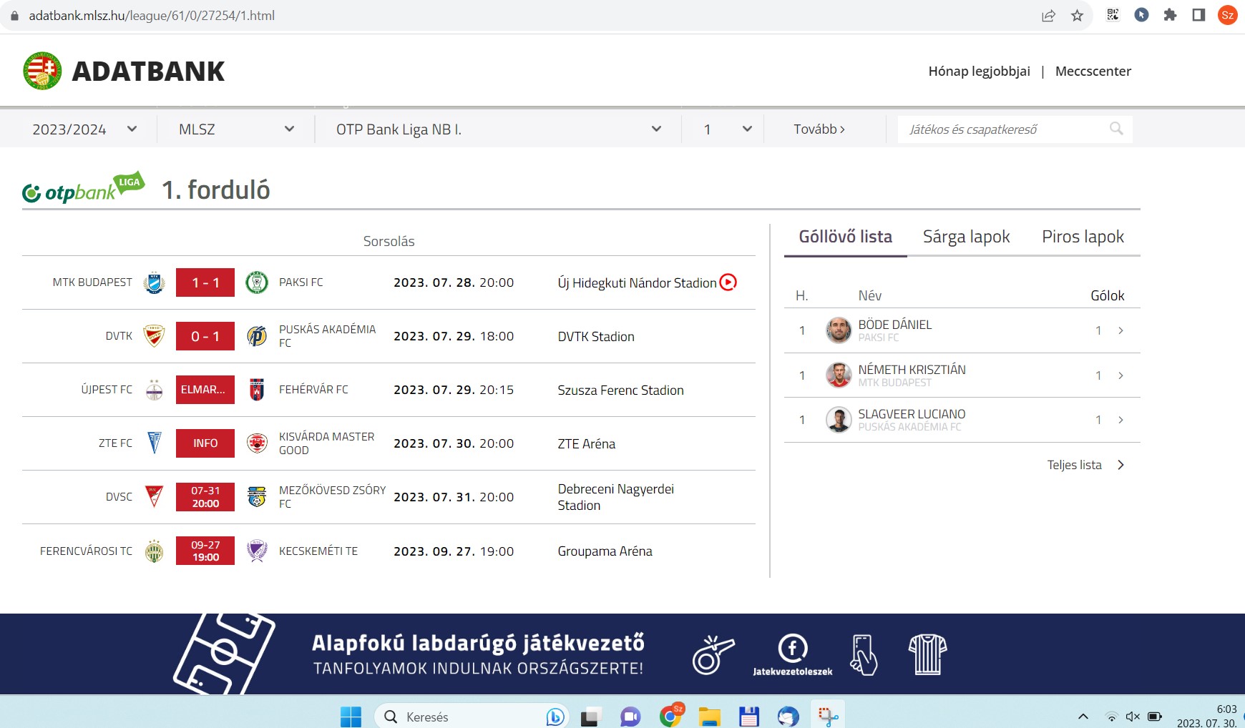The image size is (1245, 728).
Task: Open Hónap legjobbjai menu link
Action: 980,71
